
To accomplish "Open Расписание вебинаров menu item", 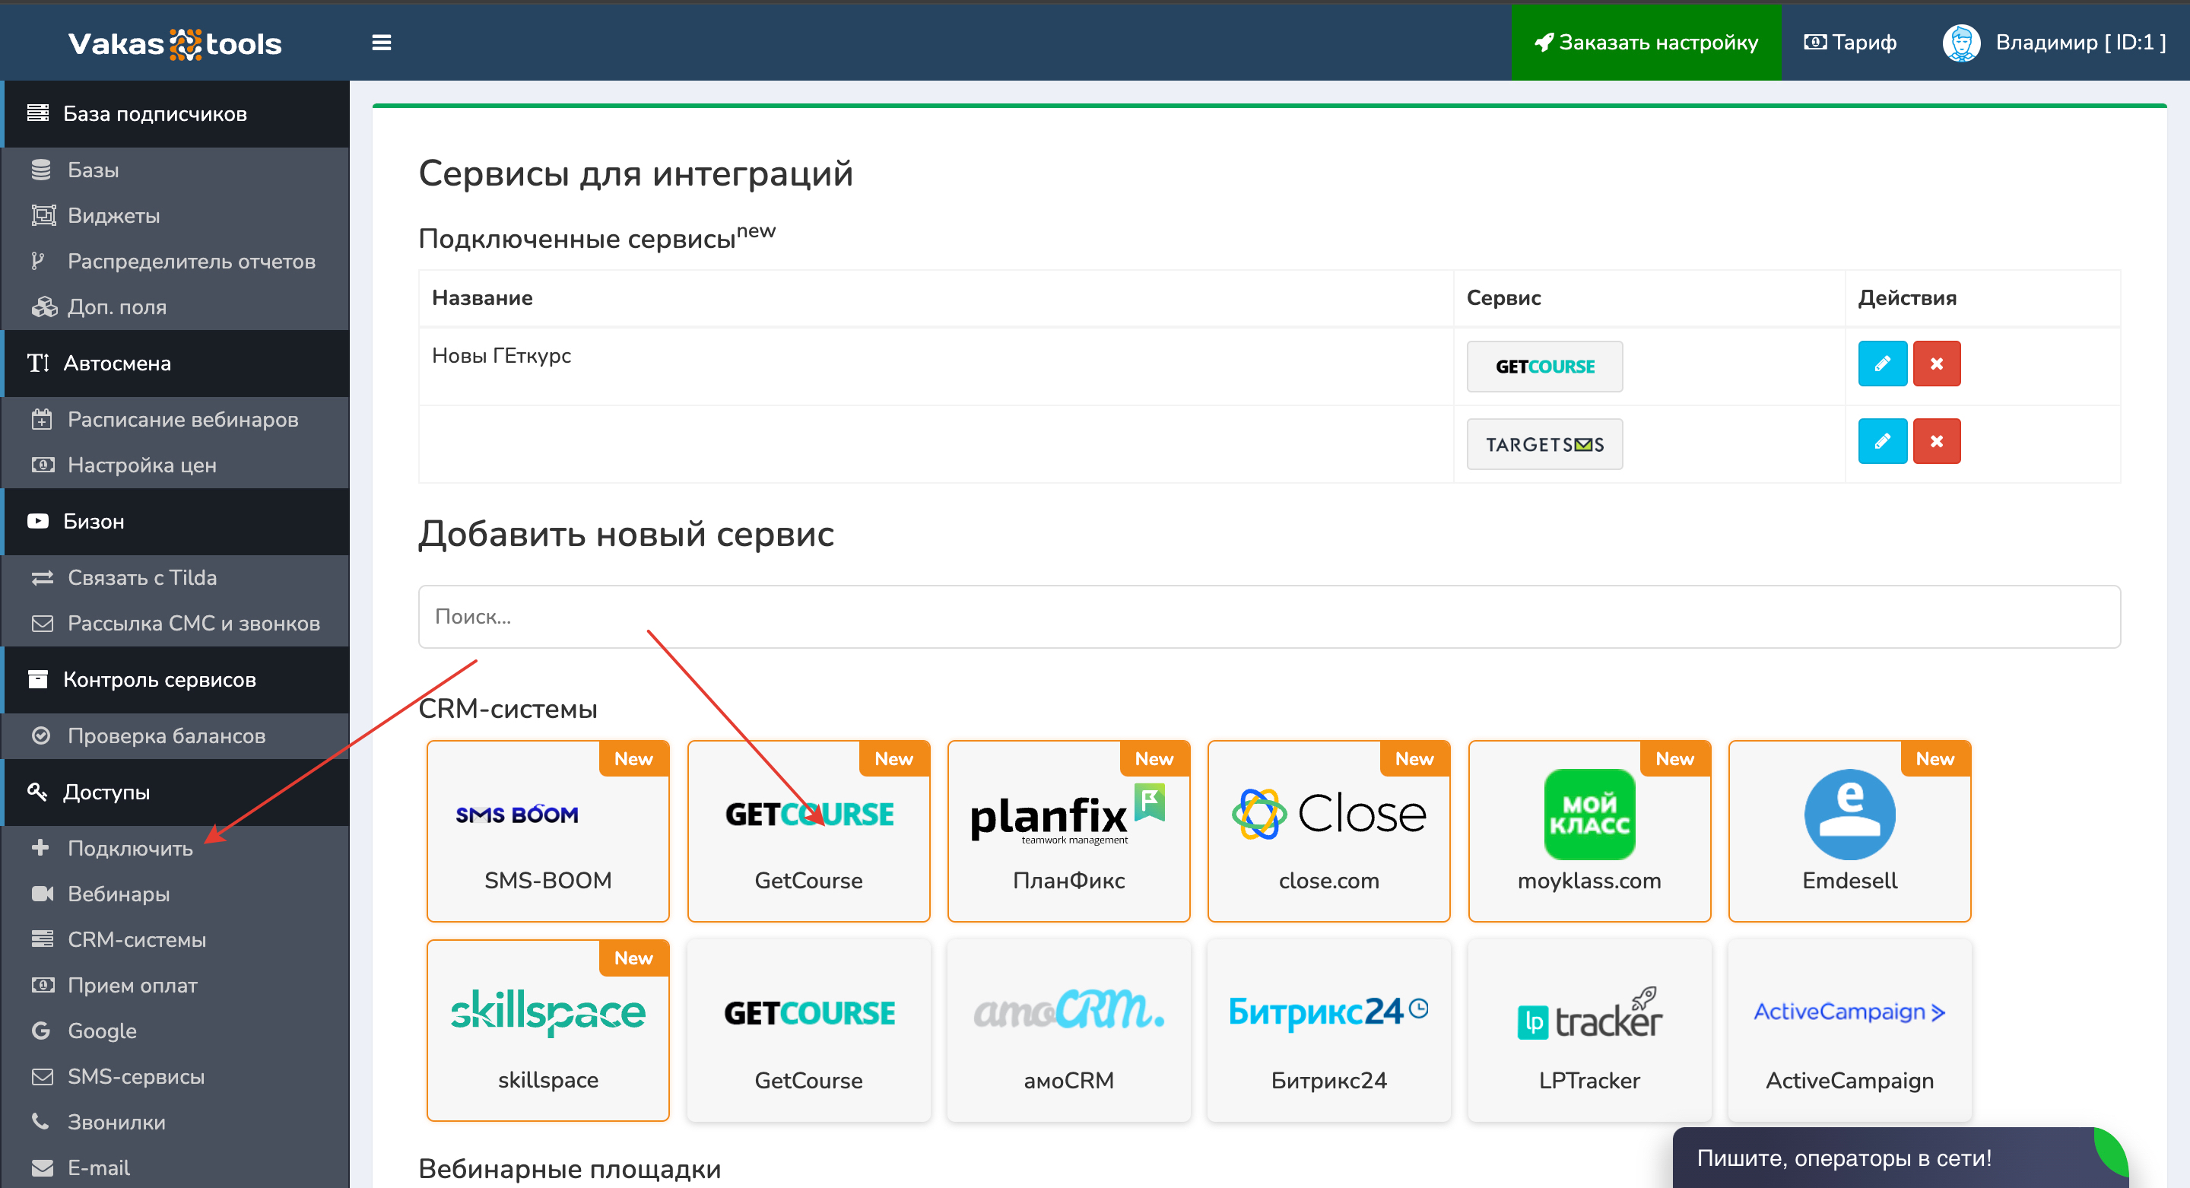I will pos(182,419).
